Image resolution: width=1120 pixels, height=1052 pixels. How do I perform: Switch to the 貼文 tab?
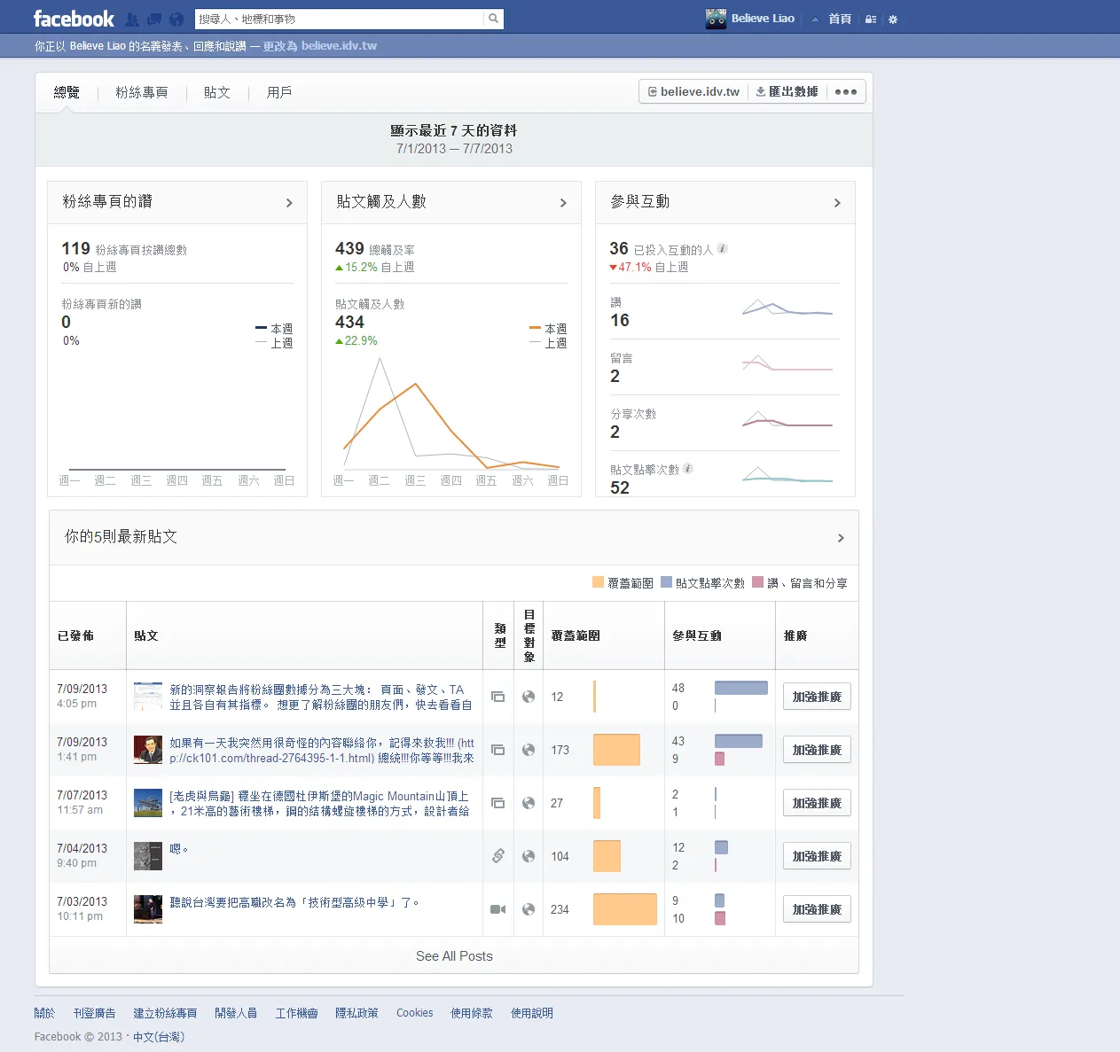[x=217, y=92]
